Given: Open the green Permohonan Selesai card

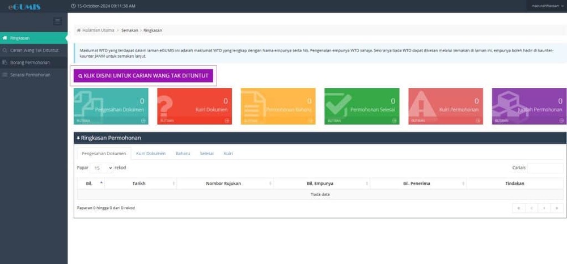Looking at the screenshot, I should (x=362, y=106).
